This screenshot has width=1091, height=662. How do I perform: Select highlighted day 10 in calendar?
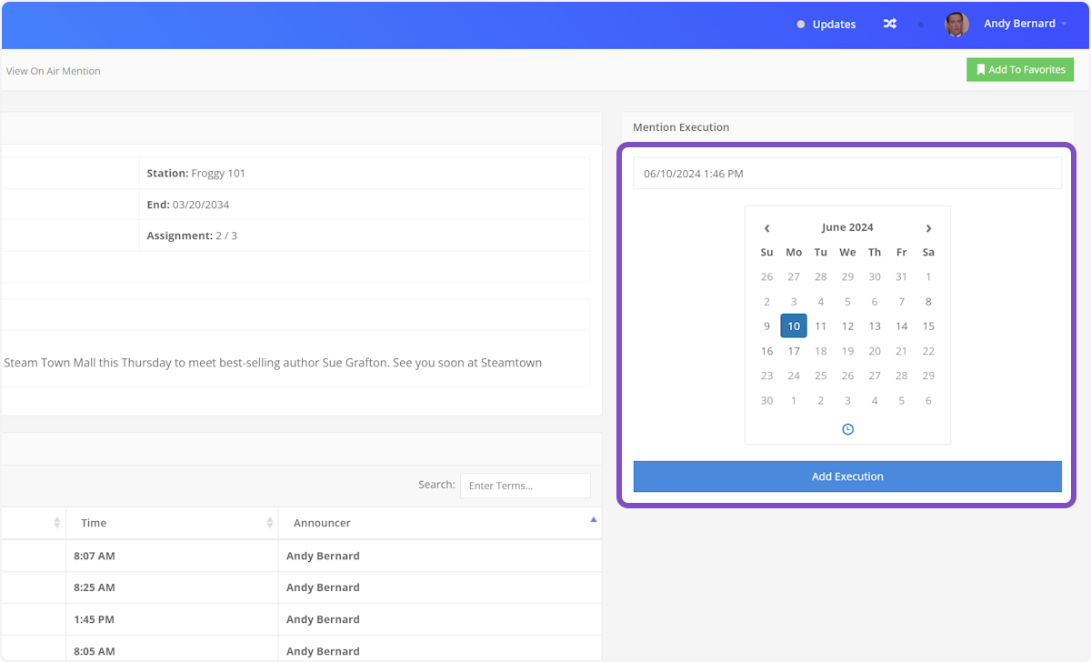(x=794, y=326)
